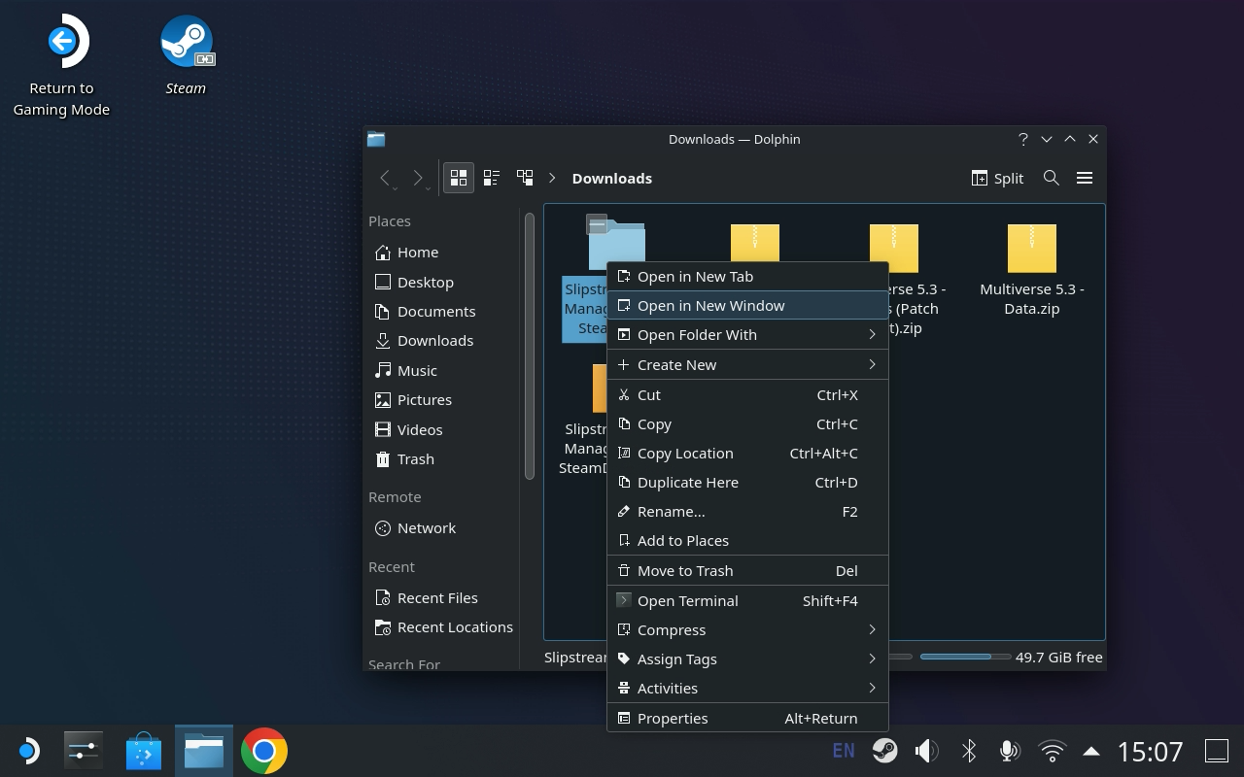Choose Rename... from context menu
Image resolution: width=1244 pixels, height=777 pixels.
[747, 511]
